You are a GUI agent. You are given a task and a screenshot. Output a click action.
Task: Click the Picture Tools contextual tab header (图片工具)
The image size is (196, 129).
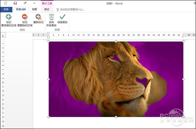(x=47, y=3)
